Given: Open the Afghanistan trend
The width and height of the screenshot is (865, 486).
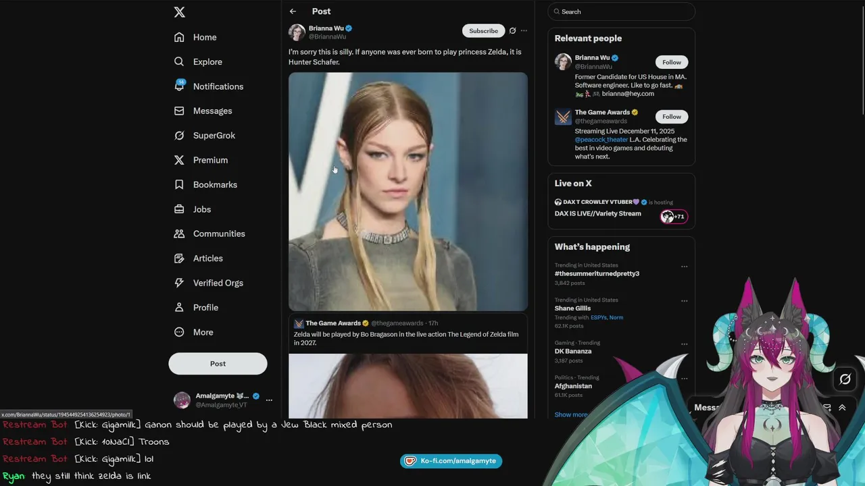Looking at the screenshot, I should pos(573,386).
